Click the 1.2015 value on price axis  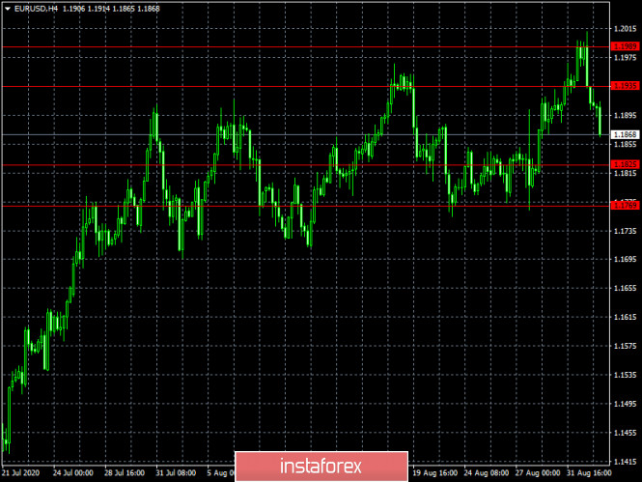point(627,28)
